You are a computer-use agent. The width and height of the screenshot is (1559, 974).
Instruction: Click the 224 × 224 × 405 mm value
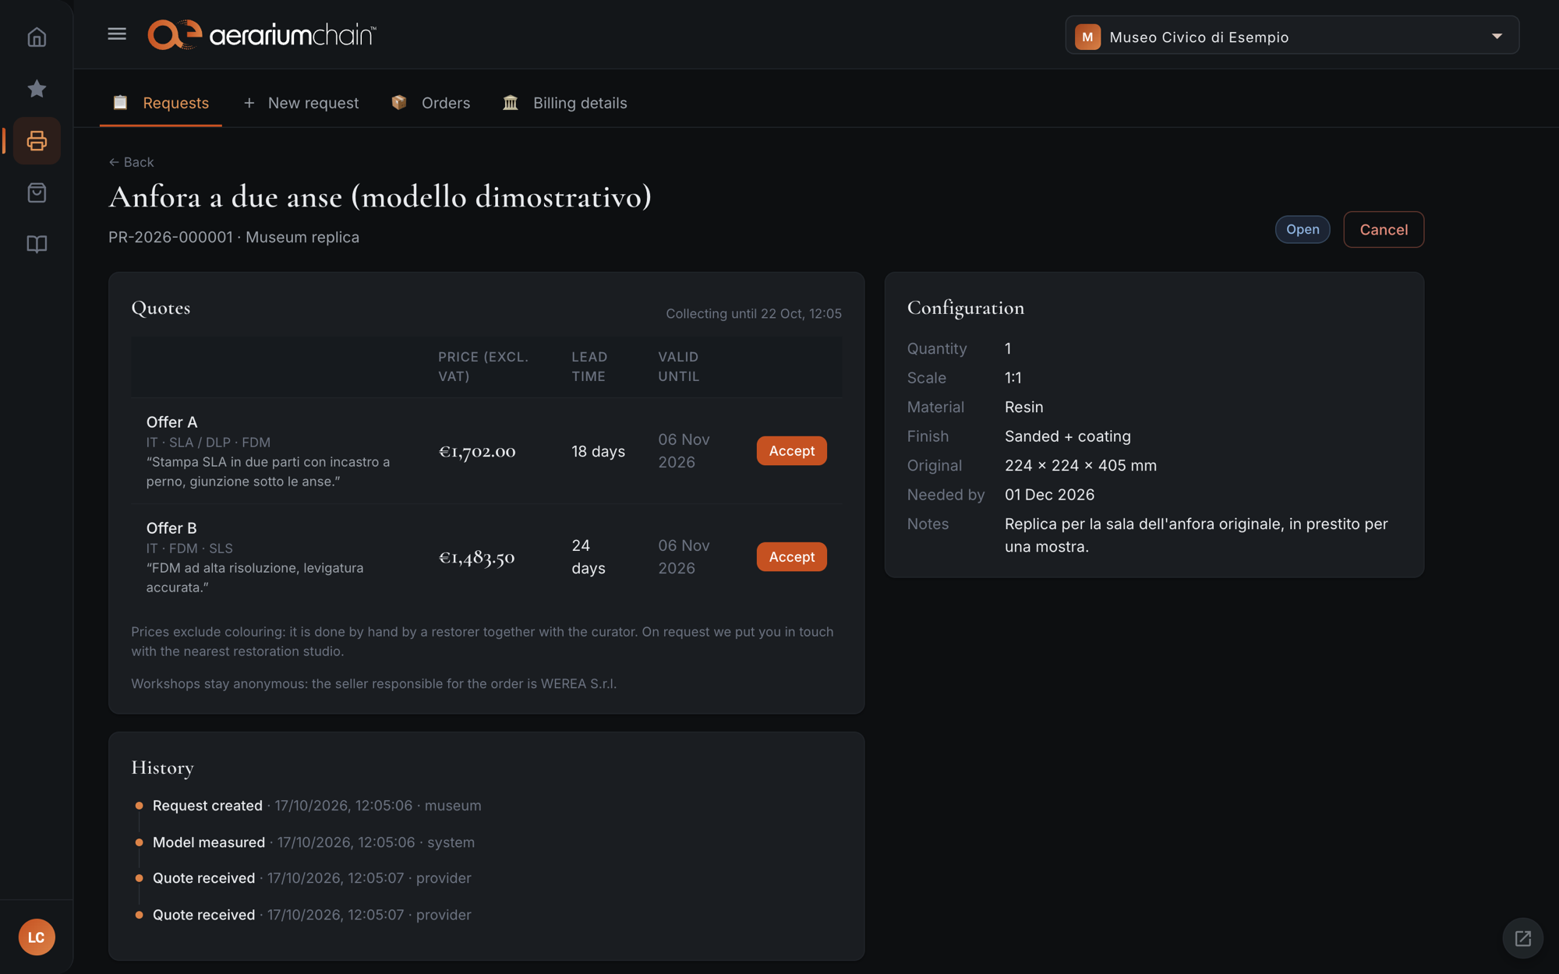click(x=1080, y=465)
